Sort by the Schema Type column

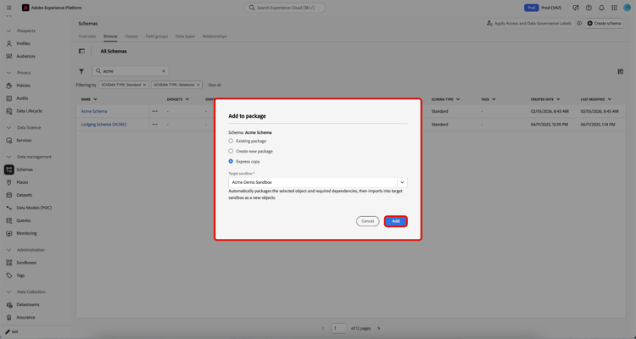[445, 99]
